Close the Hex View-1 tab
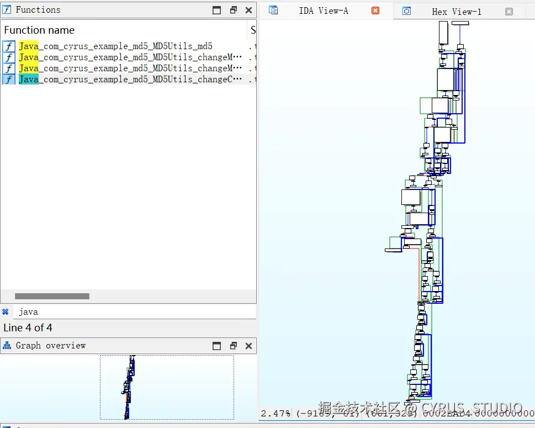535x428 pixels. (509, 12)
